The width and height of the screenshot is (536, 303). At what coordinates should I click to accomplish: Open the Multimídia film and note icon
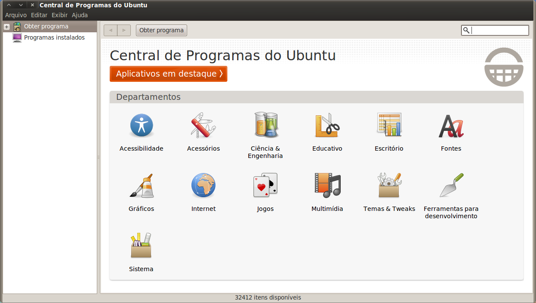coord(327,186)
